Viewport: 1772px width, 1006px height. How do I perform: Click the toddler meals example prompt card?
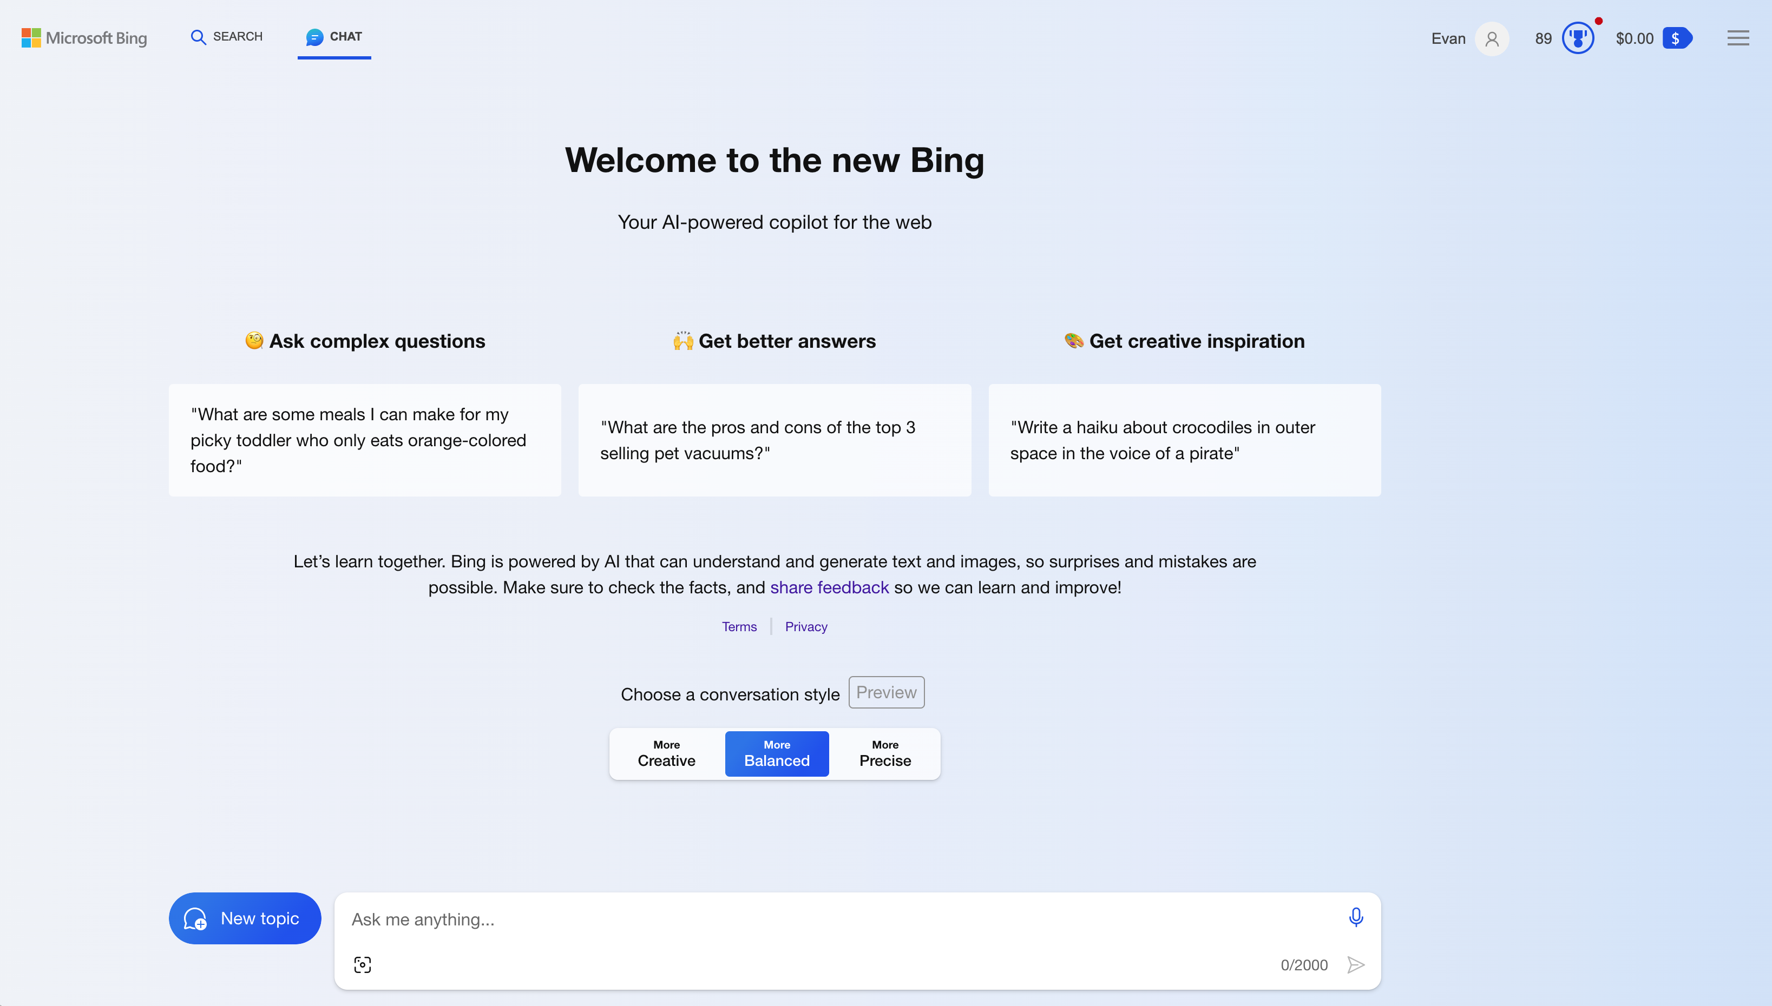click(364, 440)
